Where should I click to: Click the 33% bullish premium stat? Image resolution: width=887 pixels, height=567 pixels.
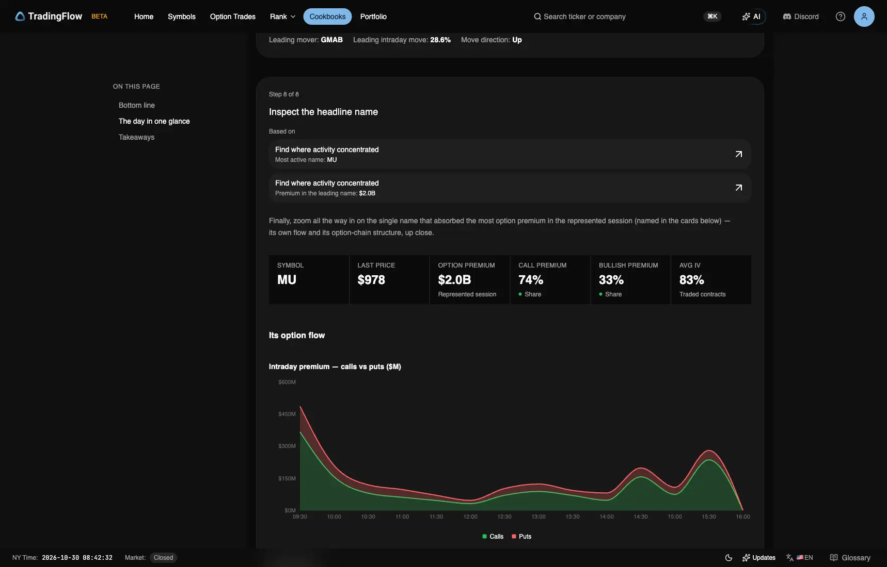[x=611, y=280]
